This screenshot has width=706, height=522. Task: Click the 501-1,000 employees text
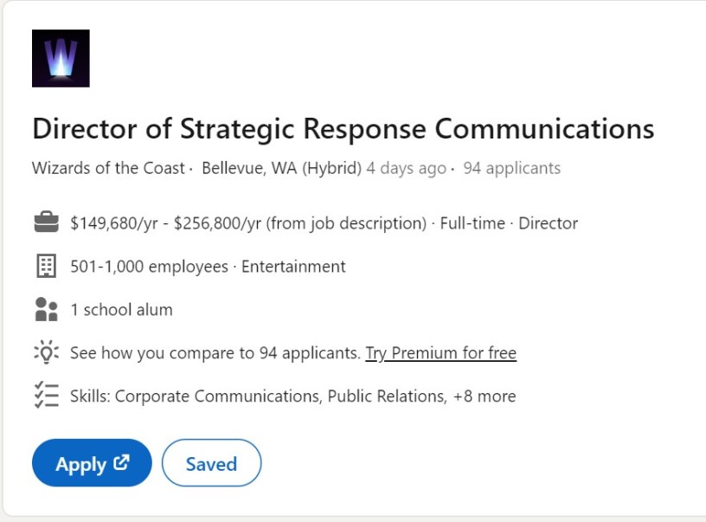pos(149,267)
